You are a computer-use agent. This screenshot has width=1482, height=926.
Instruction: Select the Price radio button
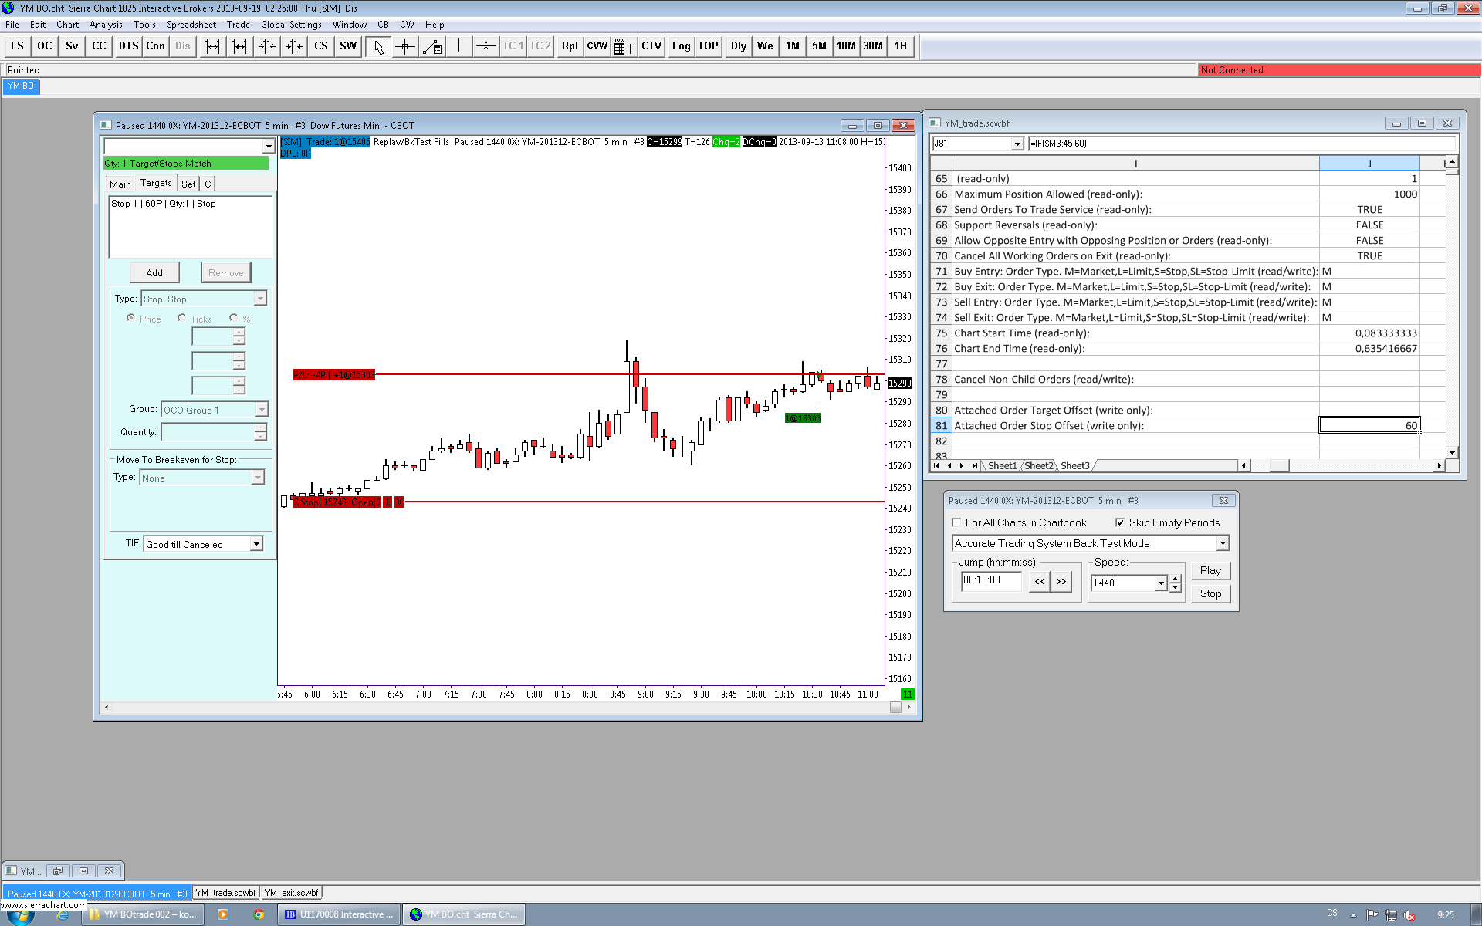pyautogui.click(x=130, y=318)
